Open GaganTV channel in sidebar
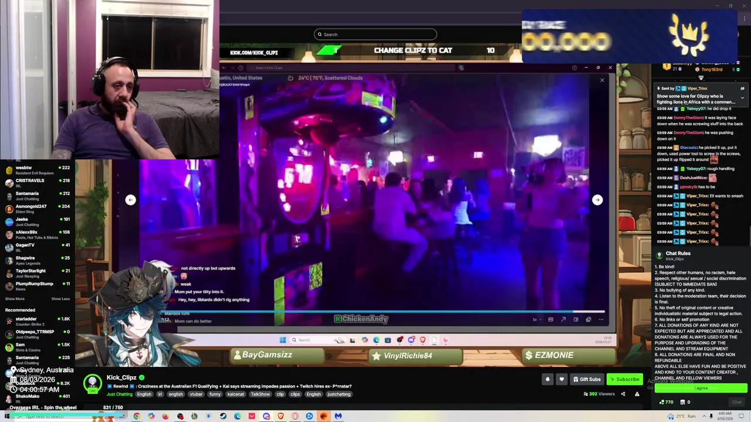751x422 pixels. click(x=36, y=247)
